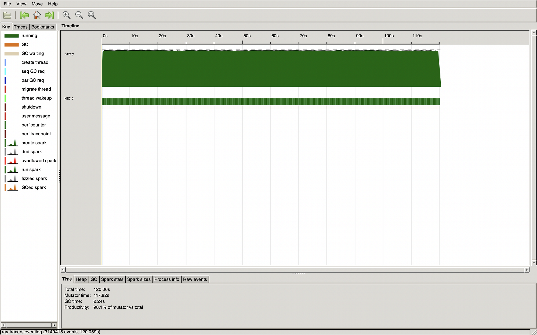
Task: Click the home center-view icon
Action: click(x=37, y=15)
